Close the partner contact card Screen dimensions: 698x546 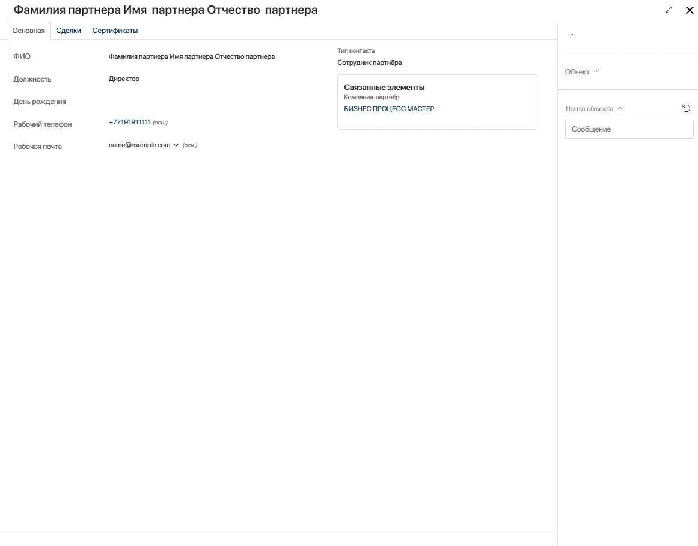[690, 10]
